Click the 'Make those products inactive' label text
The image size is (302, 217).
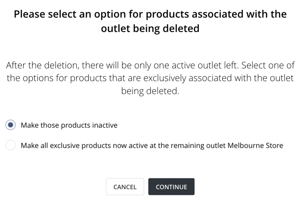coord(69,125)
